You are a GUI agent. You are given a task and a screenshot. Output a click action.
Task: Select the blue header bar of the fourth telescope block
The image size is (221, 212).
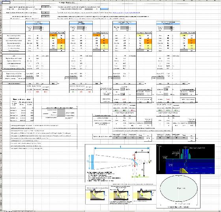pos(168,24)
